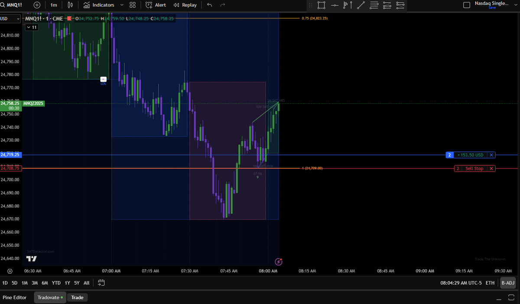This screenshot has width=520, height=304.
Task: Set range to All
Action: tap(87, 283)
